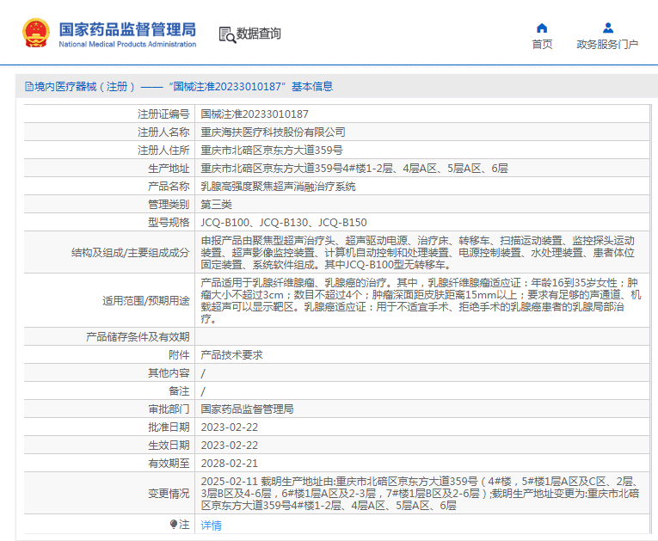658x541 pixels.
Task: Click the government service portal user icon
Action: [607, 28]
